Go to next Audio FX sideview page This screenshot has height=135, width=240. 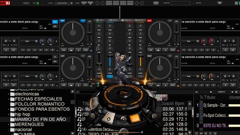point(232,92)
